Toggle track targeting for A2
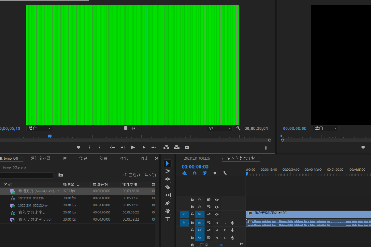The width and height of the screenshot is (371, 247). 200,230
